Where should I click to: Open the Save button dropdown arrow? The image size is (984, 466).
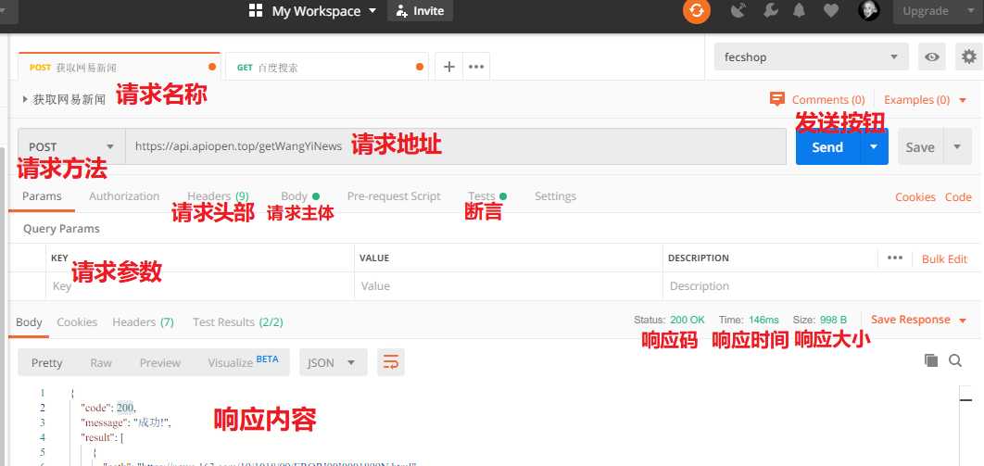957,146
